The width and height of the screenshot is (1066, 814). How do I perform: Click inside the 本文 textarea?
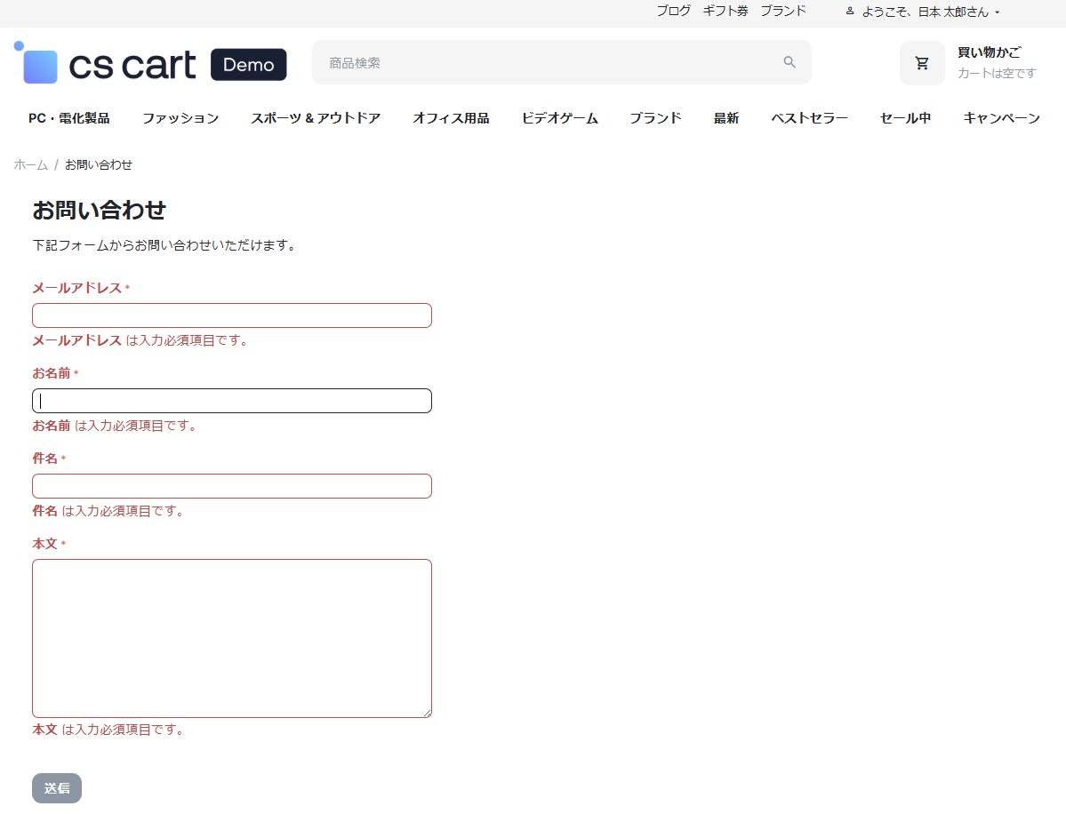232,637
